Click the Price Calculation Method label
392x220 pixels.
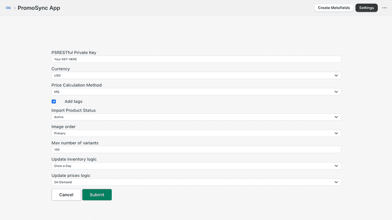pyautogui.click(x=77, y=85)
